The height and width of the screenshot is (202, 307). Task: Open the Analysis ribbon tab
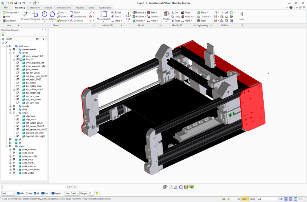pyautogui.click(x=79, y=8)
